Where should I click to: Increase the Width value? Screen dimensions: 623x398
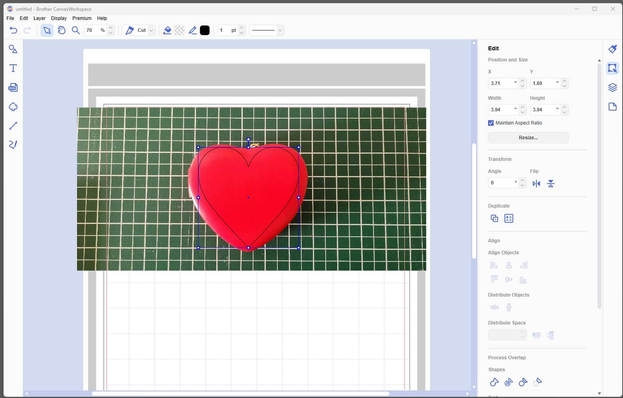tap(522, 107)
